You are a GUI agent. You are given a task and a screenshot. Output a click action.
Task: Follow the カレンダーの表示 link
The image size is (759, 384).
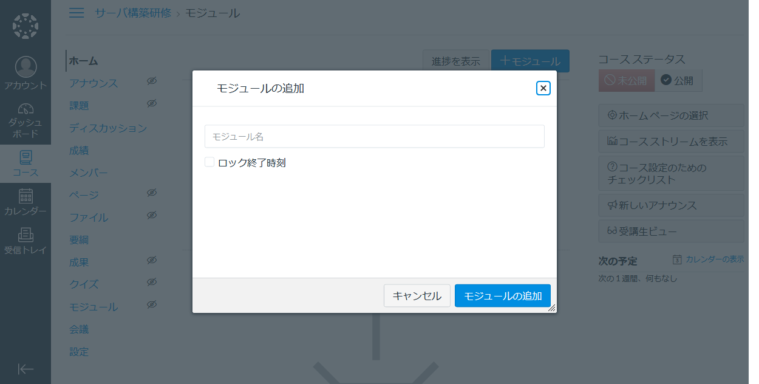(x=715, y=259)
